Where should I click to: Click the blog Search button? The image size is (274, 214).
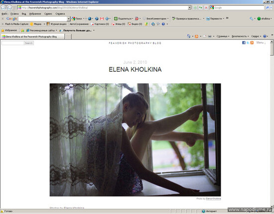[29, 43]
